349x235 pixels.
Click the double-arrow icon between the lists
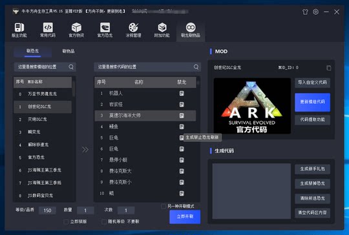[85, 149]
